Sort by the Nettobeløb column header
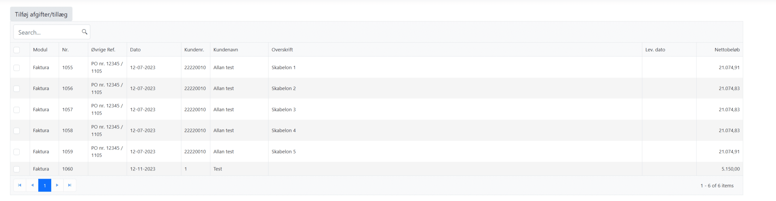Screen dimensions: 776x201 click(727, 50)
